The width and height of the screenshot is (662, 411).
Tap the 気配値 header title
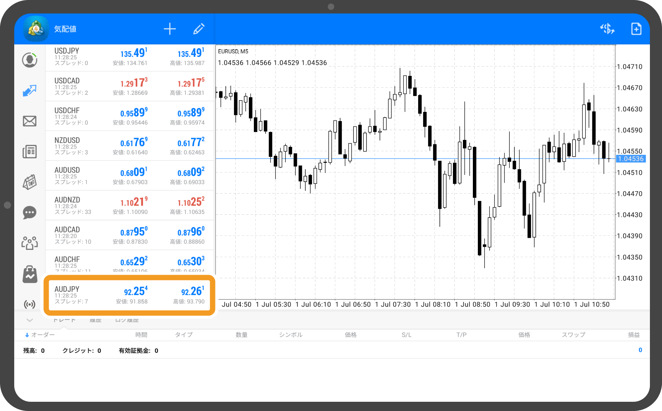click(x=65, y=29)
